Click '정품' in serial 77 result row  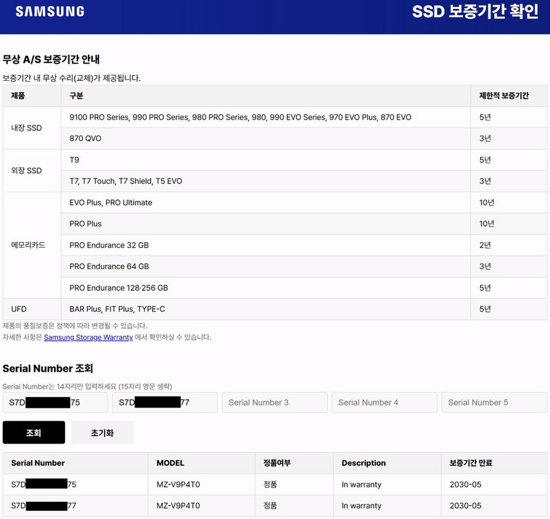click(x=270, y=506)
